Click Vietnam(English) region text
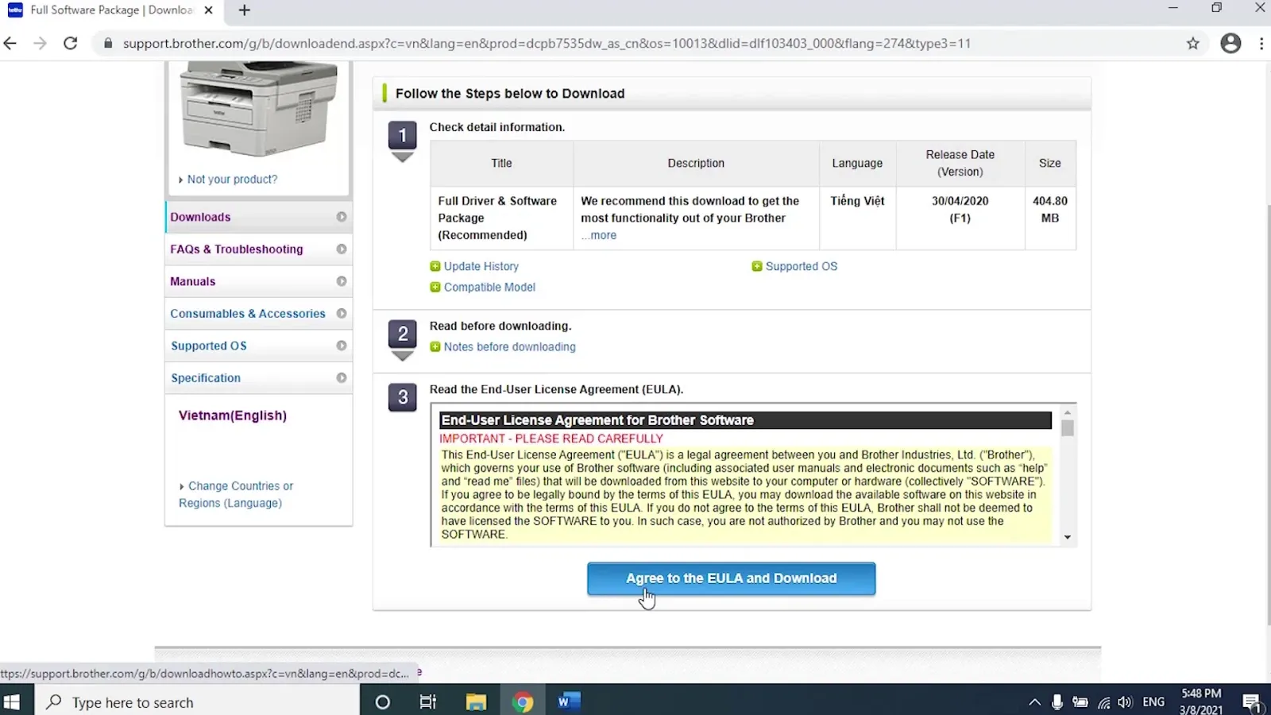 [233, 415]
